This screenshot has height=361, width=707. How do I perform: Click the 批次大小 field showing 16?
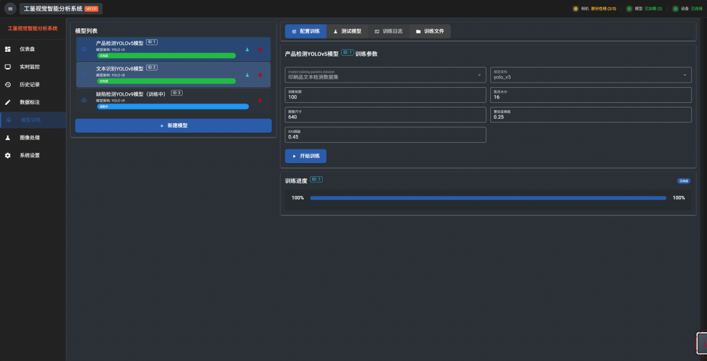[x=590, y=95]
